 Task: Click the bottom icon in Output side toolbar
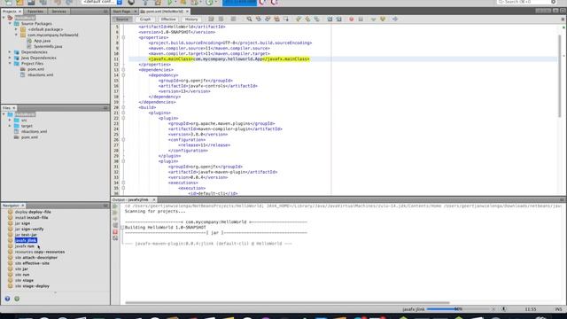[x=115, y=238]
